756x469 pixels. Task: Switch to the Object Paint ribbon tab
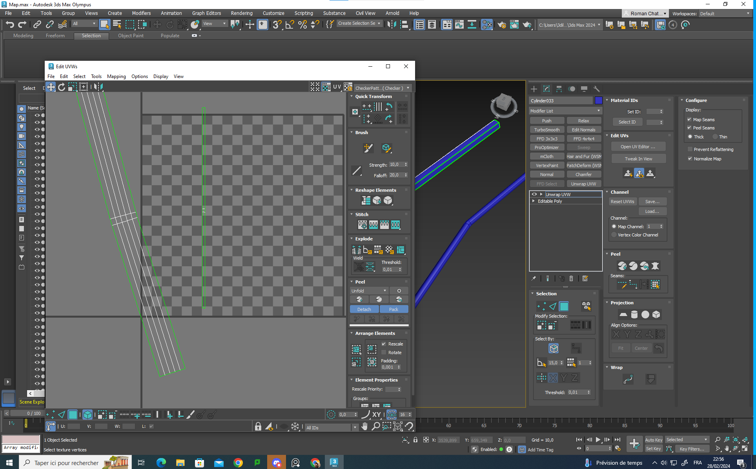pos(131,36)
